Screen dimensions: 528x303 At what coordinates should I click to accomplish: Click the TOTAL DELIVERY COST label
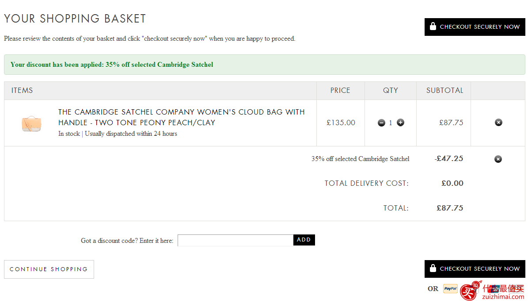click(x=367, y=184)
